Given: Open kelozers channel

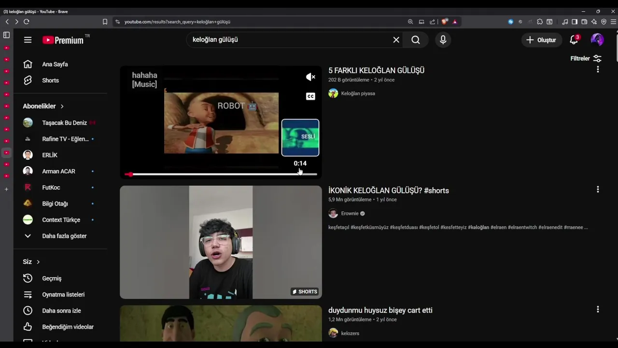Looking at the screenshot, I should point(350,333).
